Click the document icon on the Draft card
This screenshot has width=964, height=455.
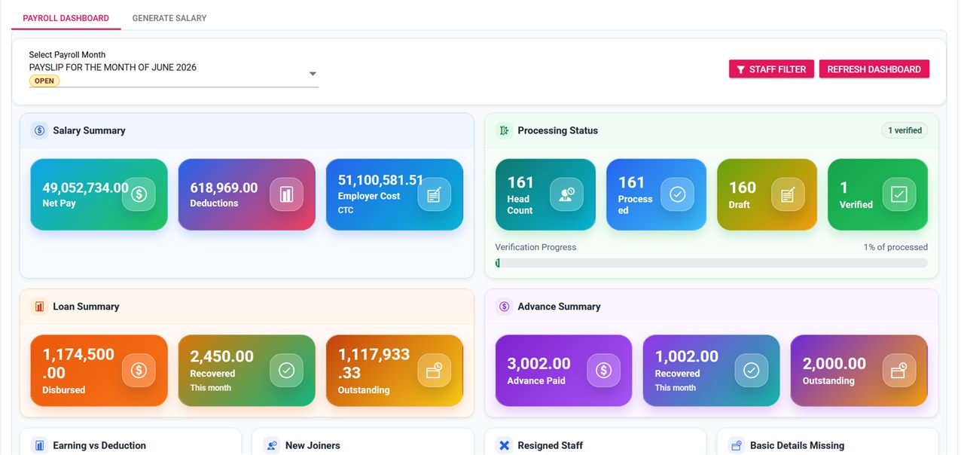788,194
